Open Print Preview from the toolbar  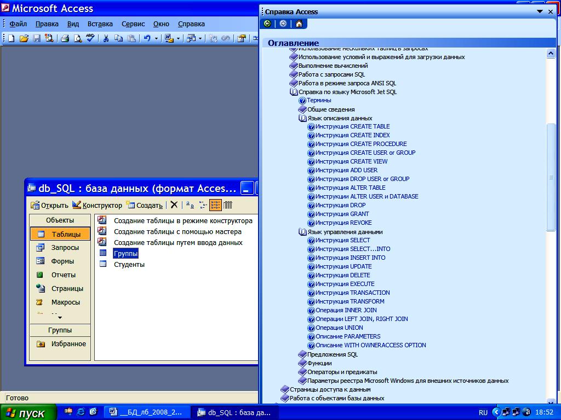[x=77, y=38]
